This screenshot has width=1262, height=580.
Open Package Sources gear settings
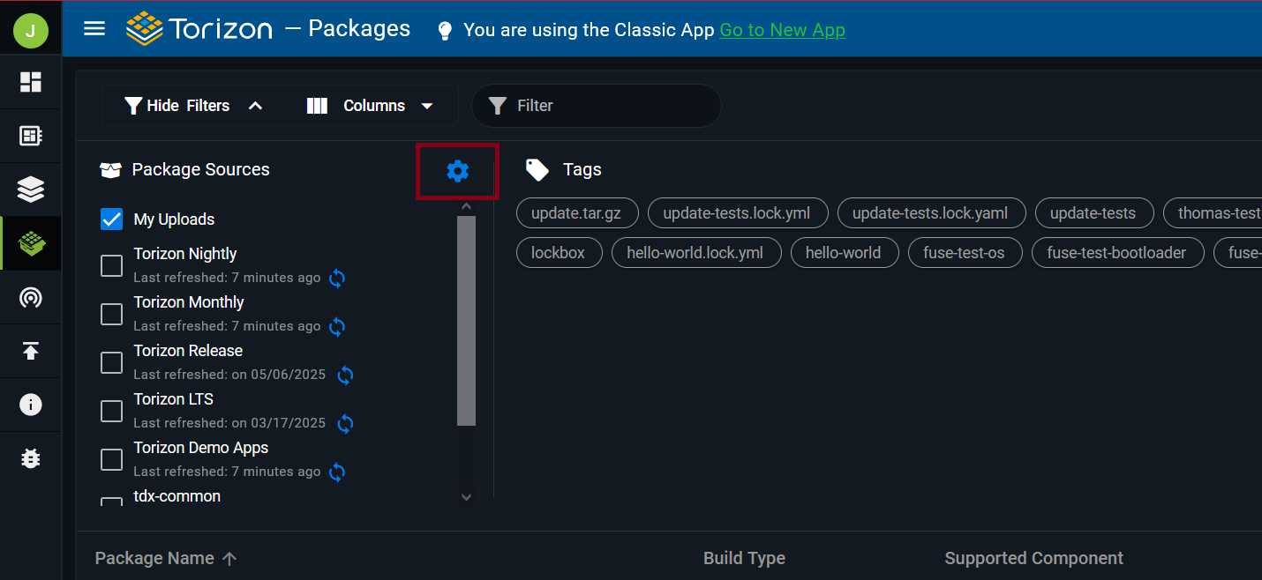(x=457, y=171)
